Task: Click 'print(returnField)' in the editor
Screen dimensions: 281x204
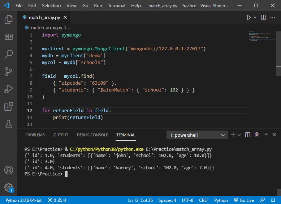Action: tap(78, 118)
